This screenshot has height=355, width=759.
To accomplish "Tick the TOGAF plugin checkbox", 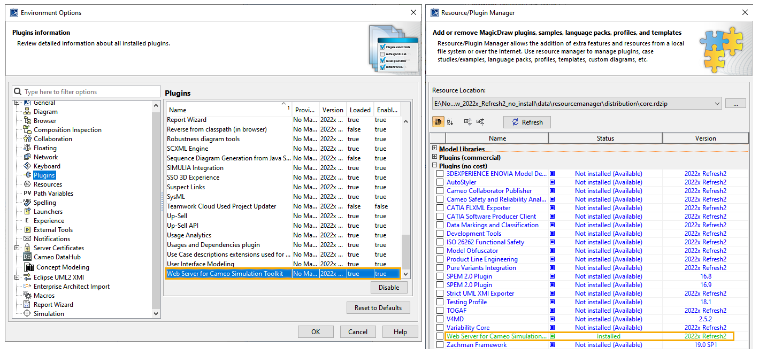I will point(440,311).
